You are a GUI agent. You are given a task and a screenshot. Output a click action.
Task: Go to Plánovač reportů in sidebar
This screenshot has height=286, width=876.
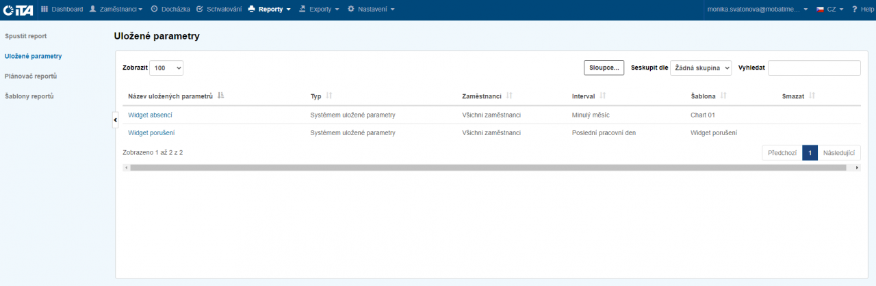click(31, 76)
